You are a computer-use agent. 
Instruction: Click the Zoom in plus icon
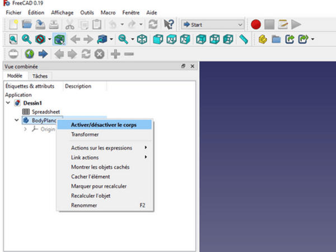[115, 54]
